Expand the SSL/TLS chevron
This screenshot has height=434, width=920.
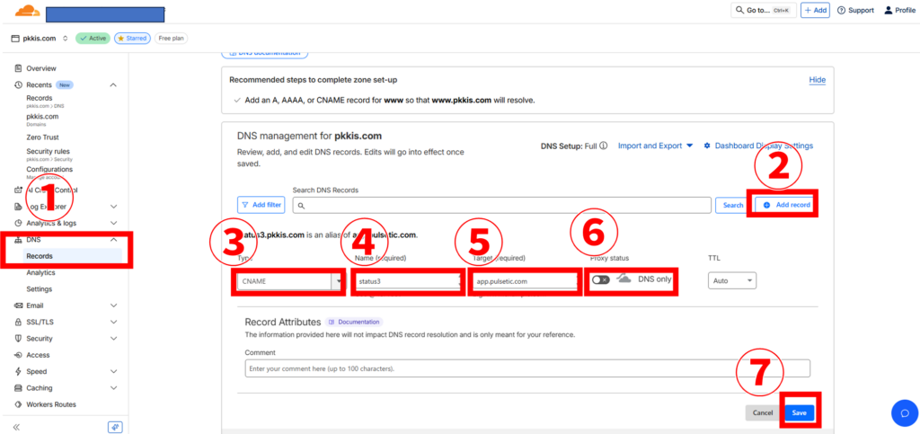[x=113, y=322]
